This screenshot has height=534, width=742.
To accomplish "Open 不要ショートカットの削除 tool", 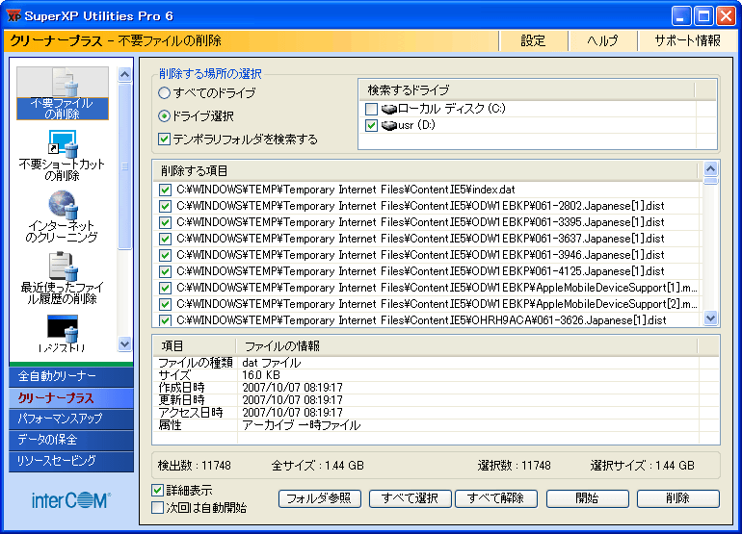I will [63, 156].
